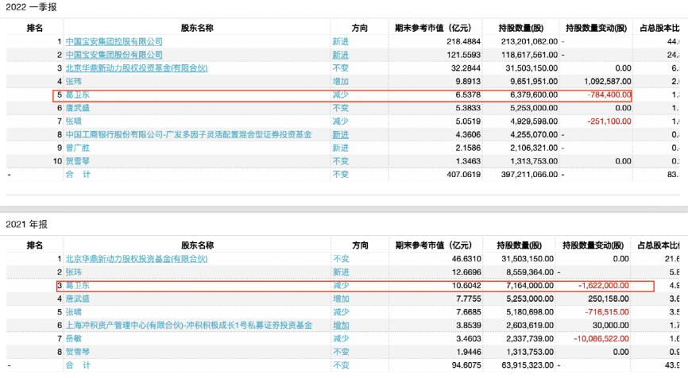Click 股东名称 column header in 2022 一季报 table
Image resolution: width=688 pixels, height=378 pixels.
(196, 28)
